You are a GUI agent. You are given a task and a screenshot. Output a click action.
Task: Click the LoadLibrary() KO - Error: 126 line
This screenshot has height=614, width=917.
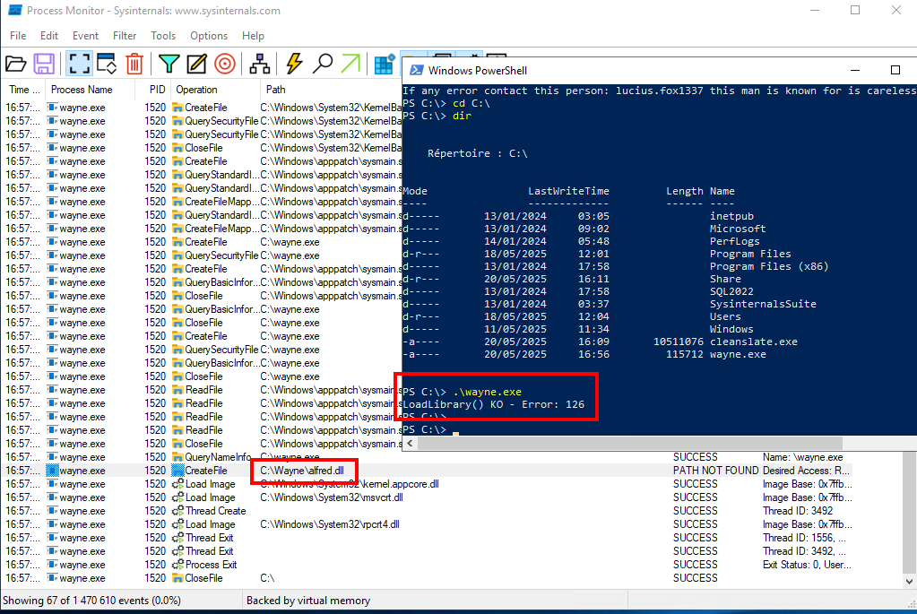tap(494, 404)
